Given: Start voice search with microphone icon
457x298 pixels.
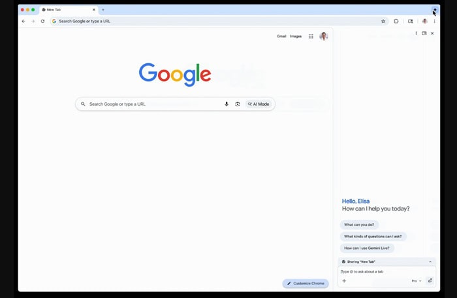Looking at the screenshot, I should tap(227, 104).
